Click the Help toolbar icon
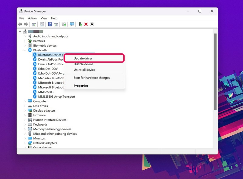Viewport: 243px width, 179px height. [50, 24]
